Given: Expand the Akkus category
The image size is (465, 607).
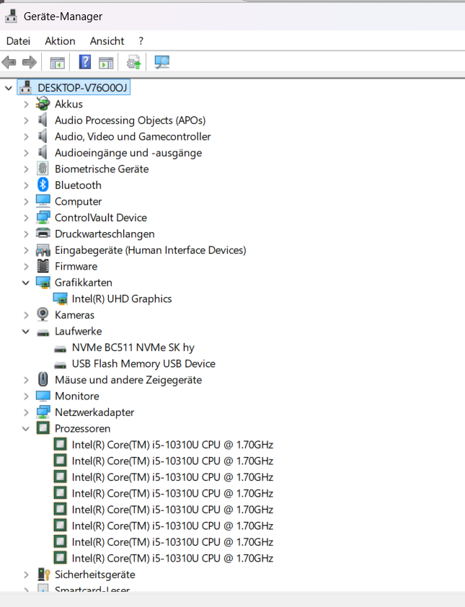Looking at the screenshot, I should [x=26, y=104].
